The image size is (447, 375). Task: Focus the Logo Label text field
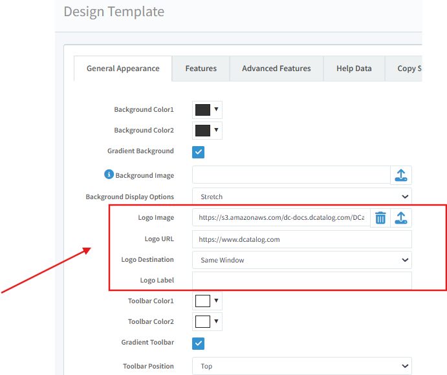click(301, 281)
